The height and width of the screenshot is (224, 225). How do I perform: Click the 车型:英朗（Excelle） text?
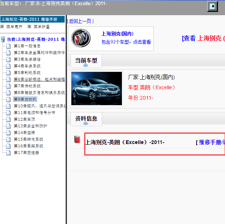pyautogui.click(x=151, y=87)
